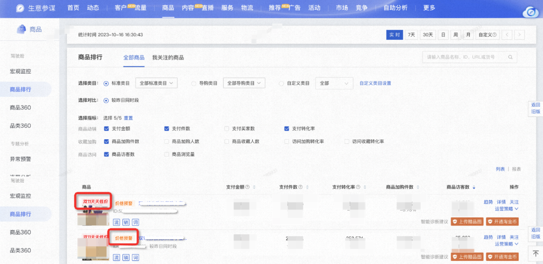The height and width of the screenshot is (264, 543).
Task: Open 首页 in top navigation
Action: point(73,8)
